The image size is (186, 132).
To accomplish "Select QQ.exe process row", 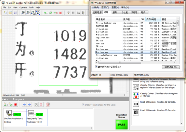I will point(136,40).
